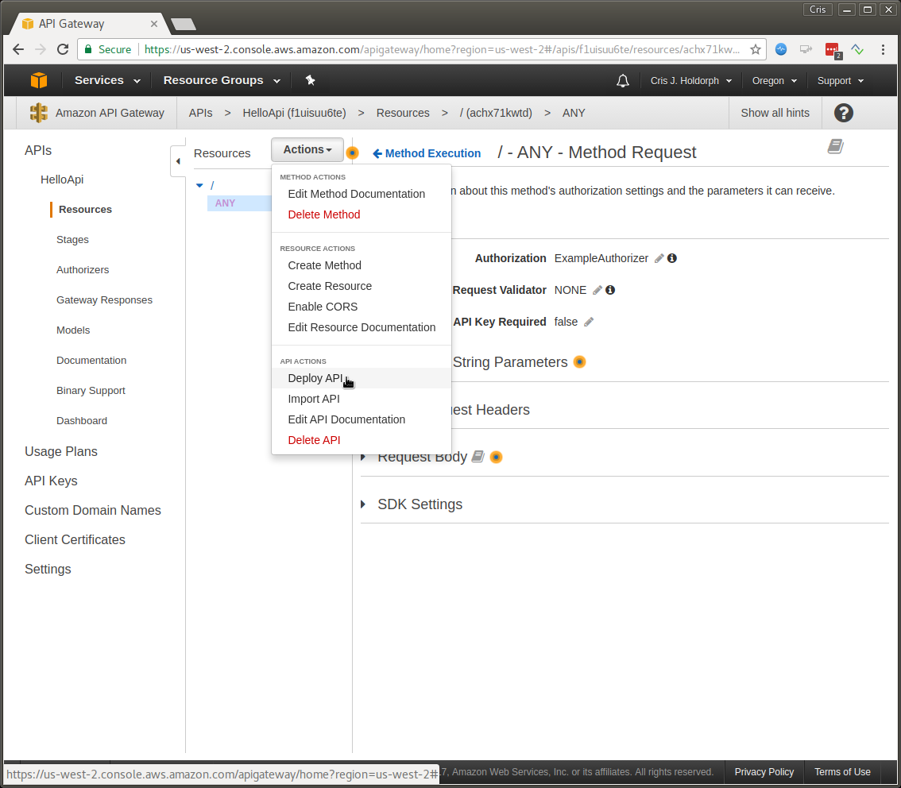Click the red extension icon with badge 2
This screenshot has width=901, height=788.
(833, 51)
